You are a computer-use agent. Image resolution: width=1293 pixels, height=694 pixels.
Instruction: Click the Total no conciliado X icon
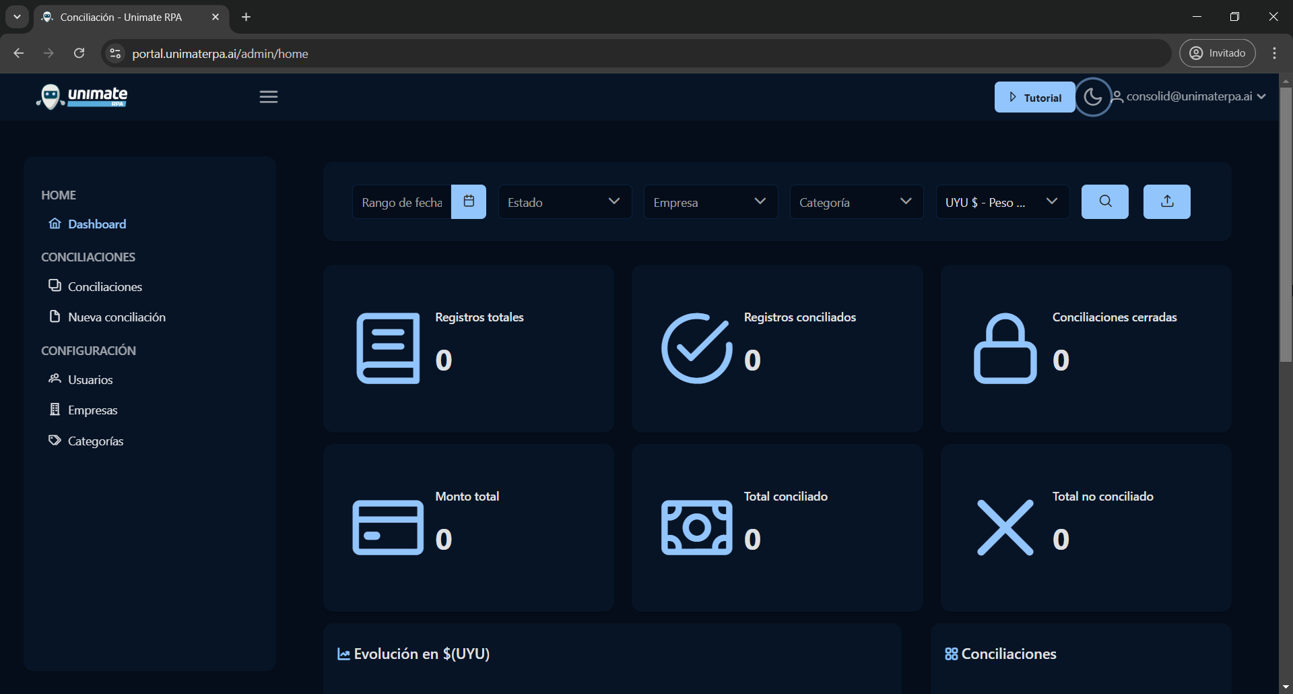(x=1005, y=528)
